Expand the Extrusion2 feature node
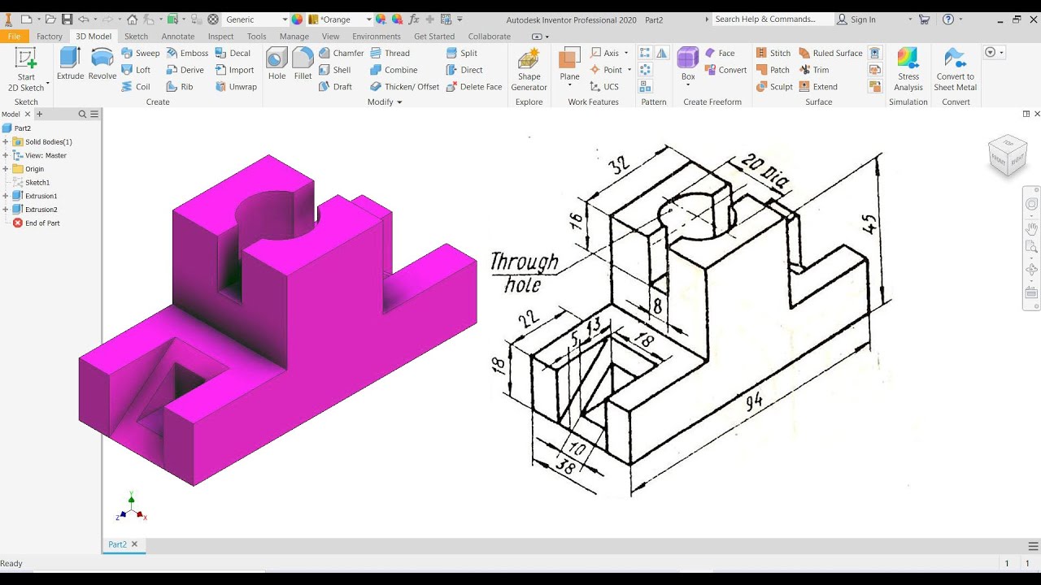The image size is (1041, 585). click(x=6, y=210)
